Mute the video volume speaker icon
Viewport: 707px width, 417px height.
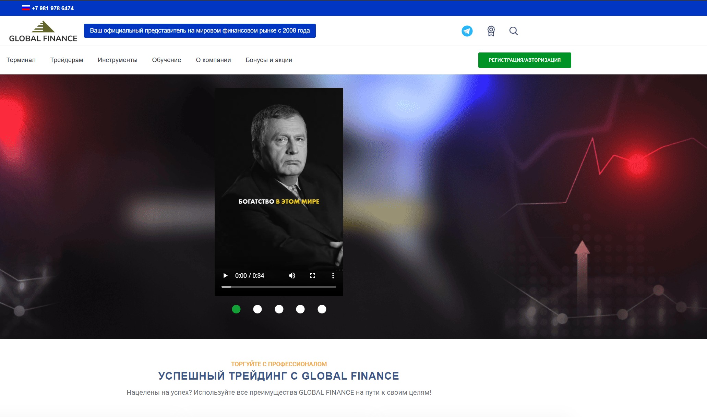(292, 275)
